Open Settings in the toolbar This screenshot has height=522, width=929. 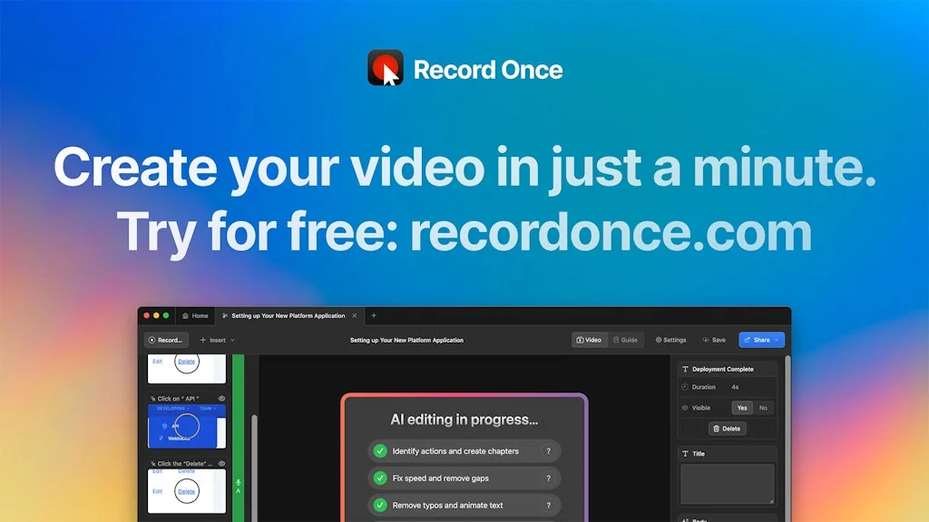670,340
